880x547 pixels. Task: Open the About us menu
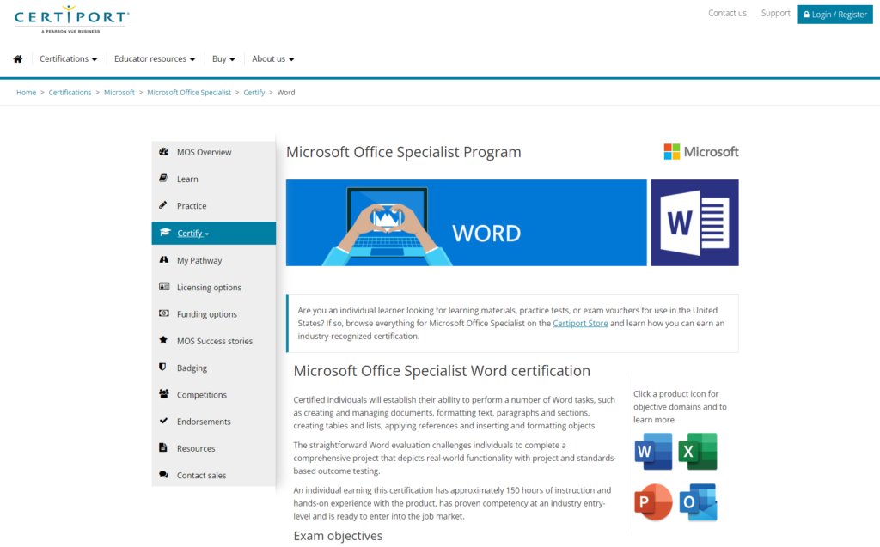[x=272, y=58]
